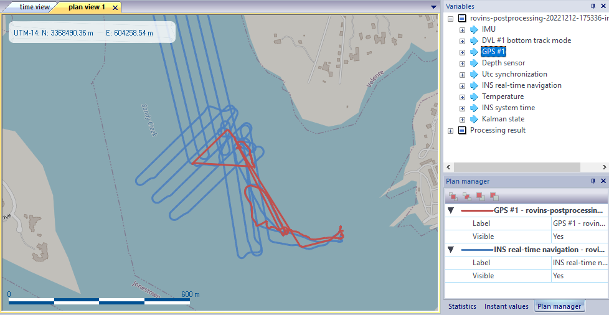The width and height of the screenshot is (609, 315).
Task: Click the first Plan manager toolbar icon
Action: [x=453, y=196]
